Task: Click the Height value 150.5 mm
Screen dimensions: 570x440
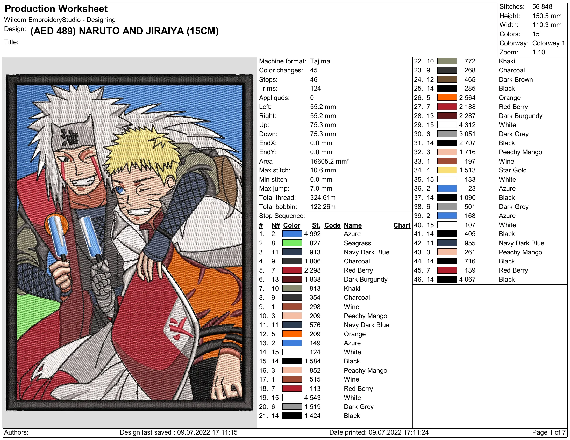Action: [x=547, y=16]
